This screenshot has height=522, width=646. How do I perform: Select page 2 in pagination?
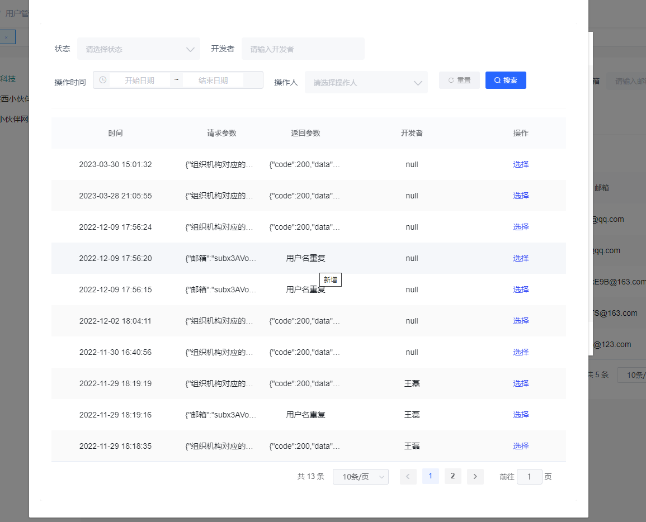[453, 476]
